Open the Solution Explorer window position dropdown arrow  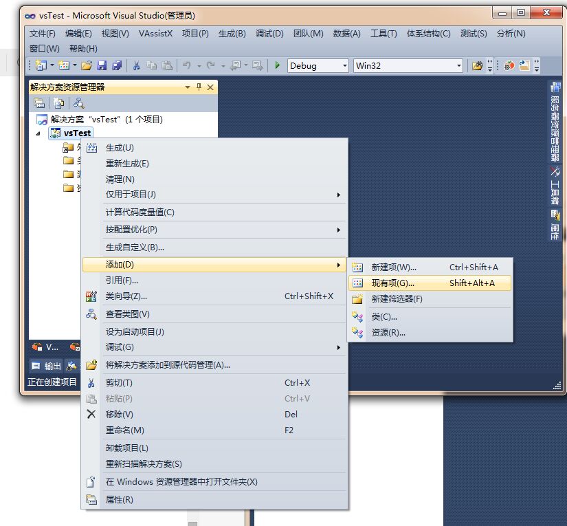click(188, 87)
